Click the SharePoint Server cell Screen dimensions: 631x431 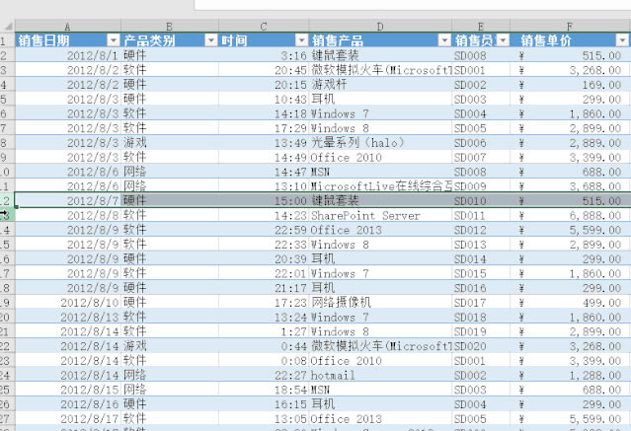click(380, 215)
